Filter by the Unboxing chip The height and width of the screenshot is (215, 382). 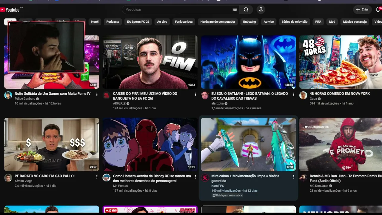point(249,22)
